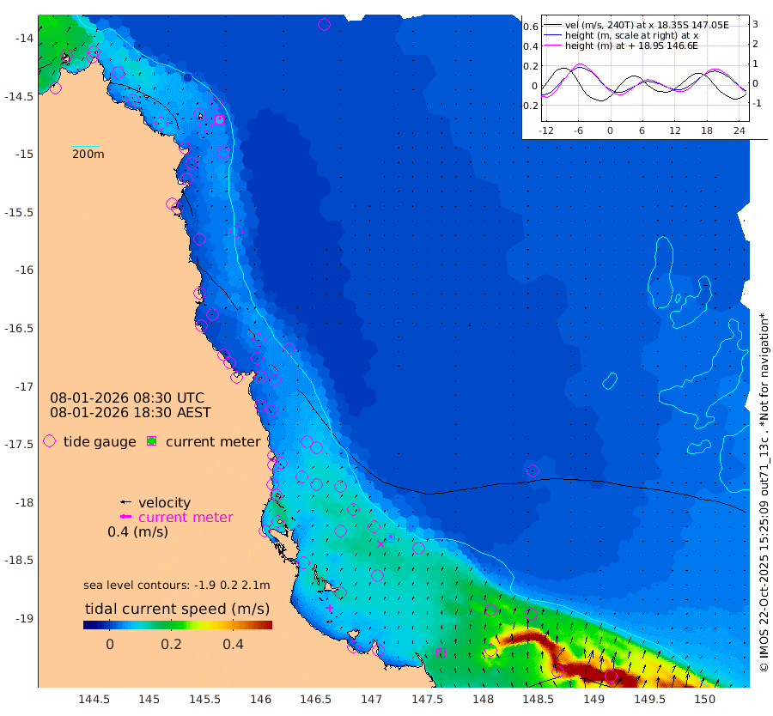Click the tide gauge circle legend symbol
Viewport: 773px width, 716px height.
[49, 441]
